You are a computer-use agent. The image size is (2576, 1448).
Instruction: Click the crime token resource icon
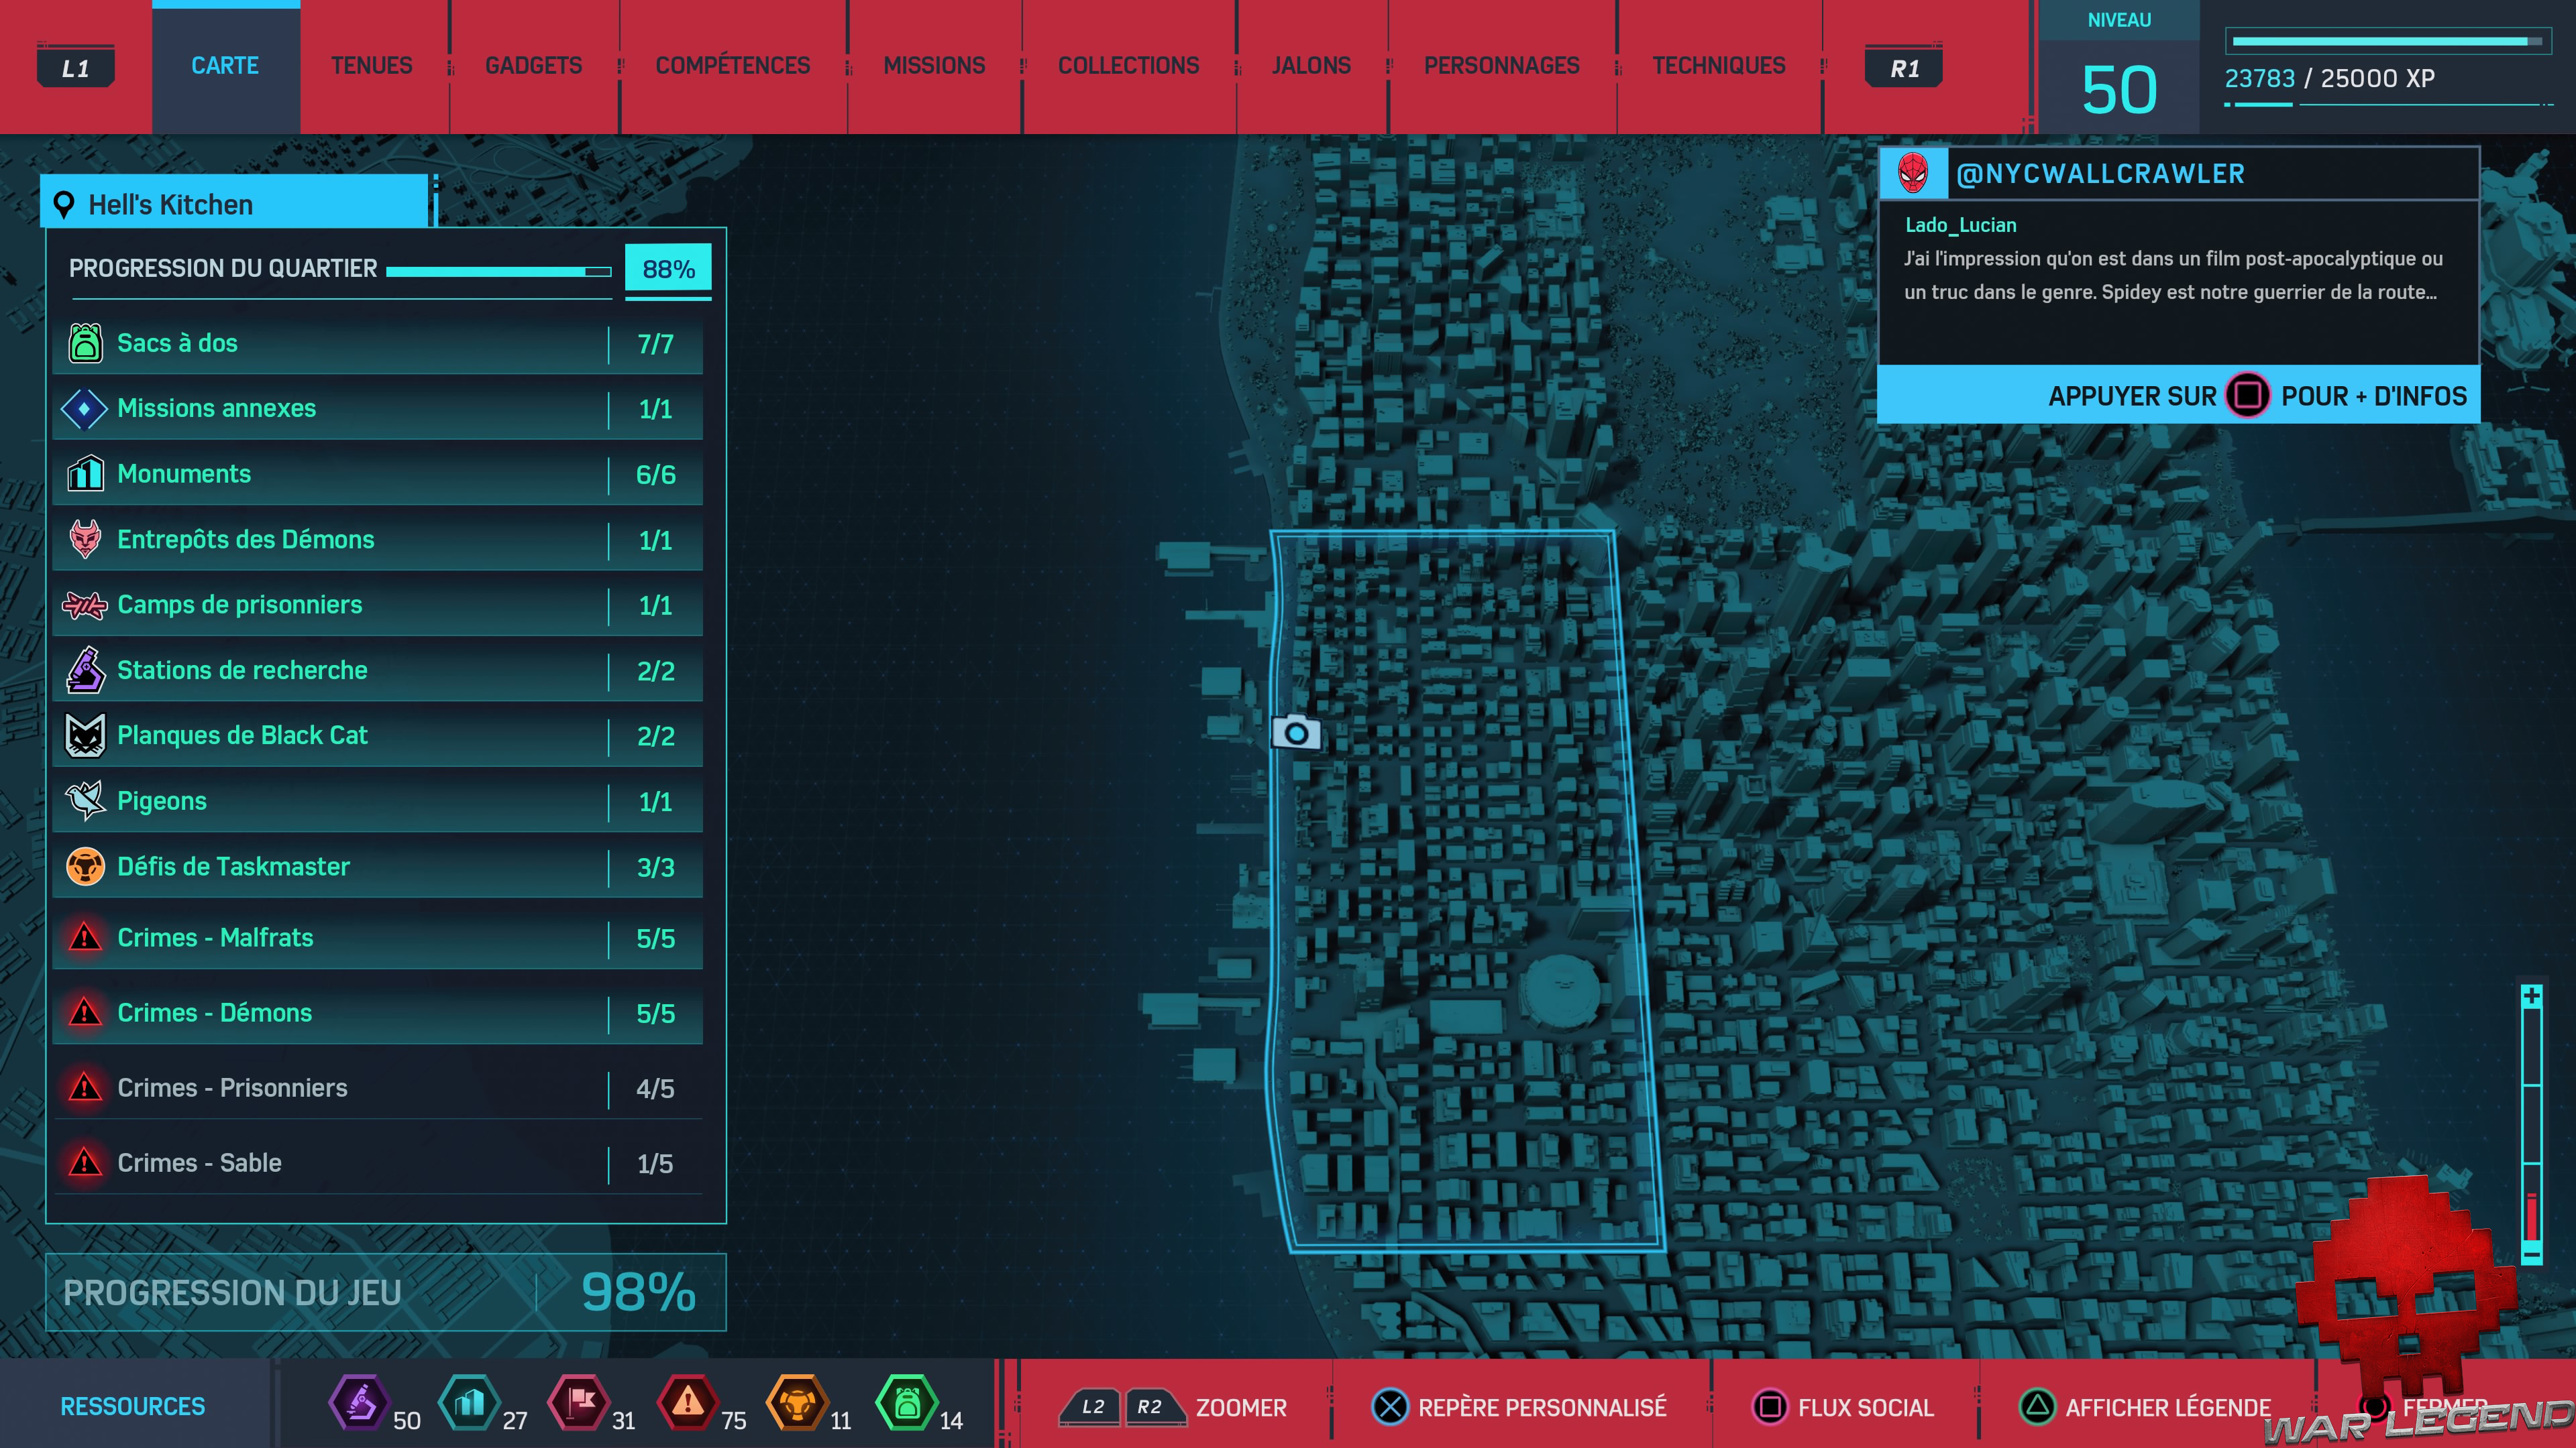tap(687, 1402)
